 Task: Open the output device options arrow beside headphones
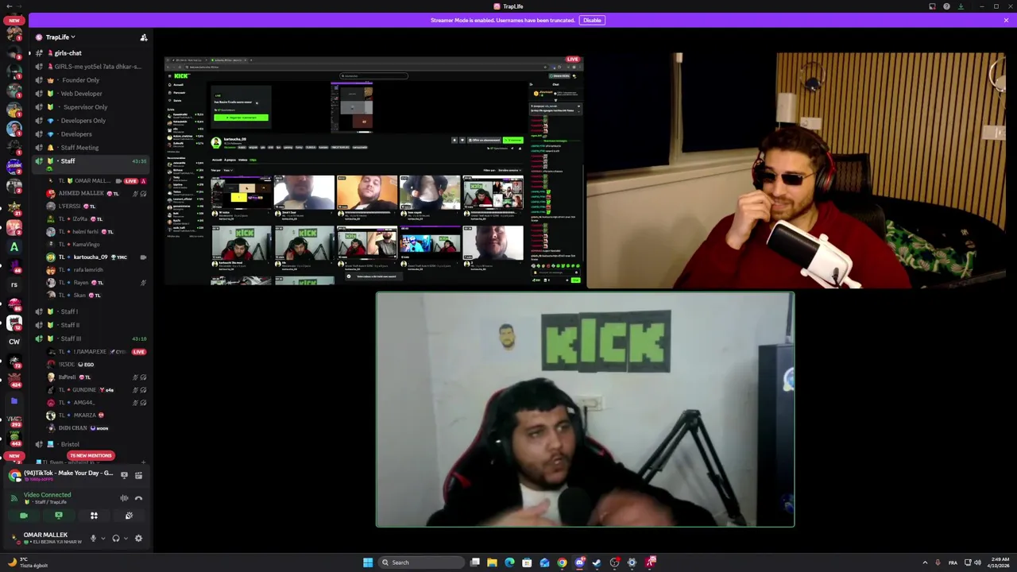click(126, 539)
